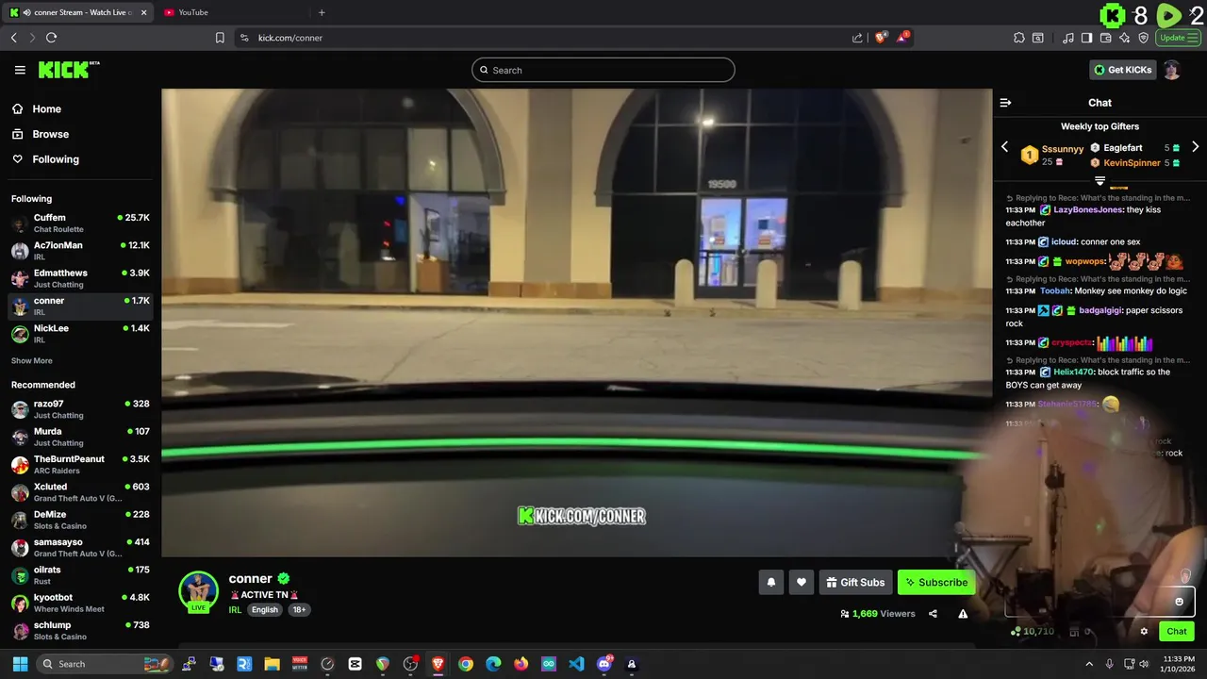Screen dimensions: 1207x679
Task: Click the Gift Subs button
Action: (855, 582)
